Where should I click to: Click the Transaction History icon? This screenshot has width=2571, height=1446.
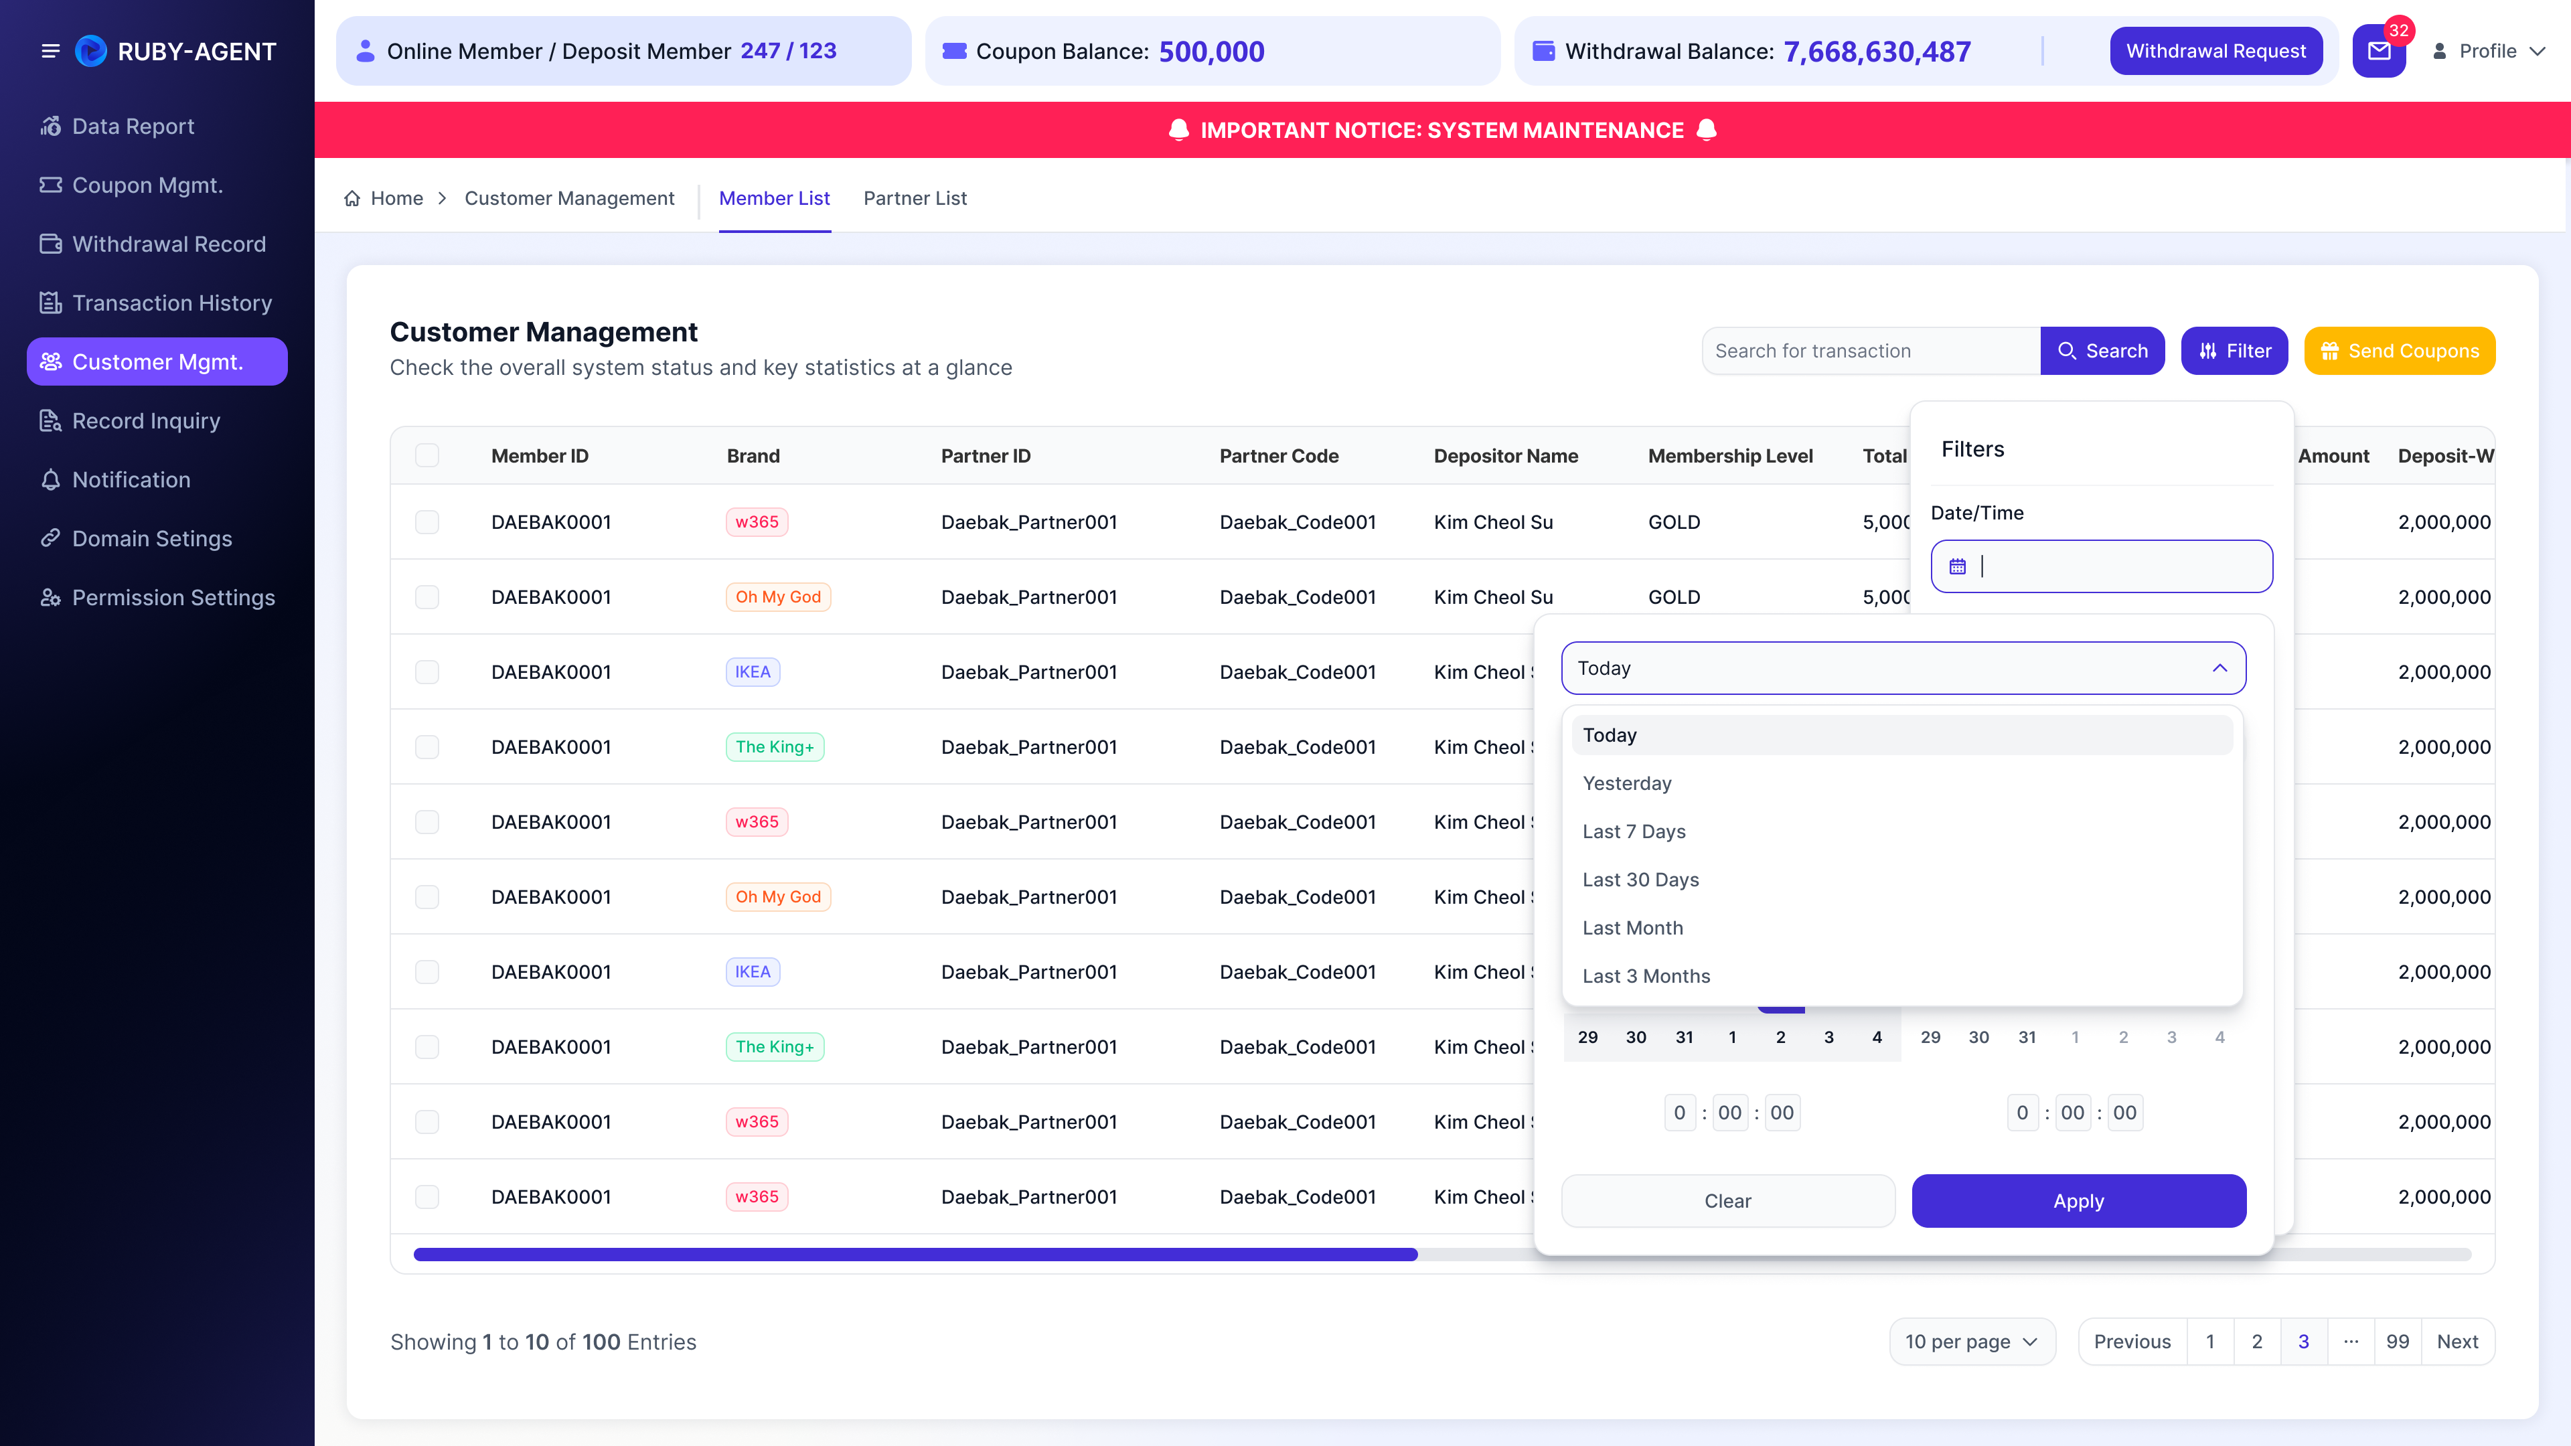51,303
